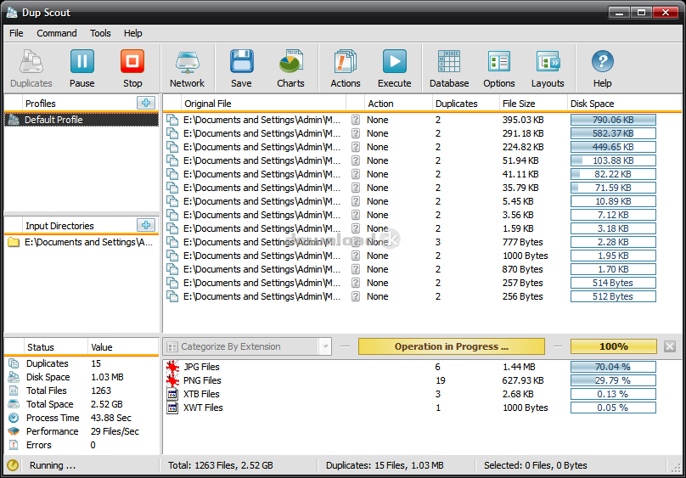The height and width of the screenshot is (478, 686).
Task: Execute the duplicate removal actions
Action: tap(394, 69)
